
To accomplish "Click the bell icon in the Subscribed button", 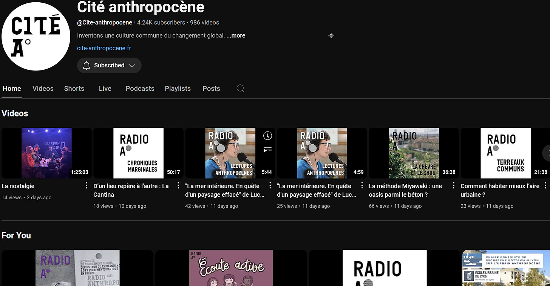I will pos(87,66).
